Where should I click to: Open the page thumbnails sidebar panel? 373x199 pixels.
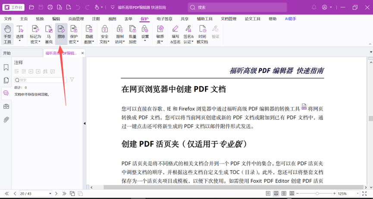[6, 80]
